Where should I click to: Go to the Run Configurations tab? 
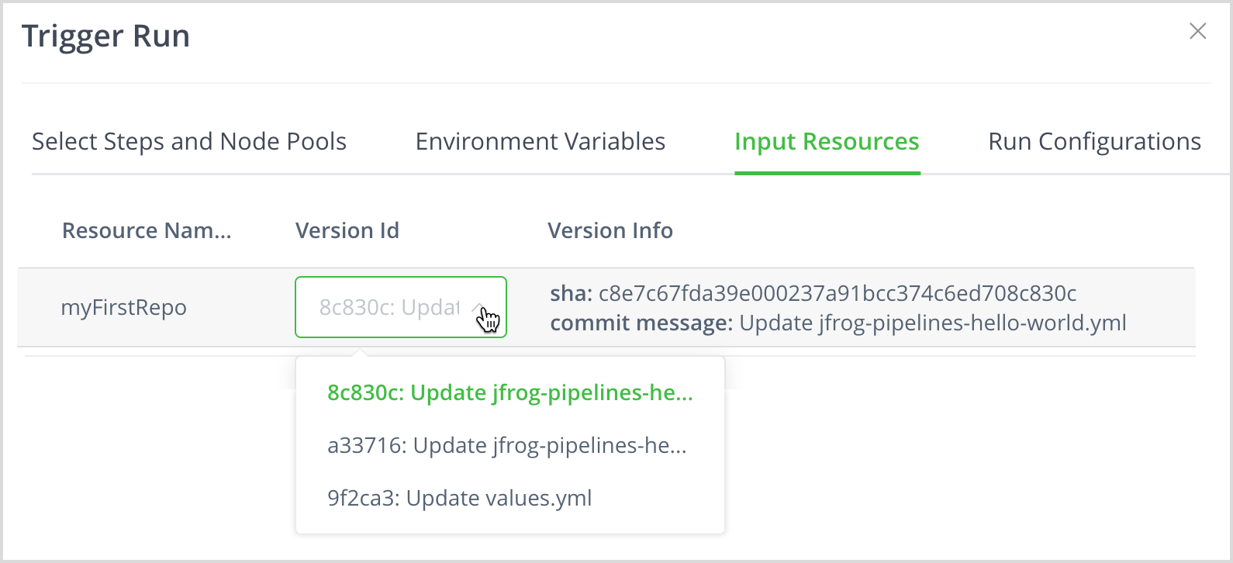click(1094, 142)
